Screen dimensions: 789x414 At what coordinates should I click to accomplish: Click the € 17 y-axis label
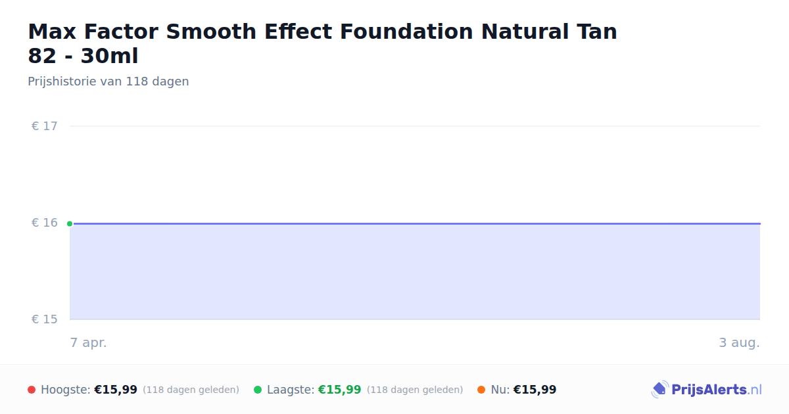point(45,126)
